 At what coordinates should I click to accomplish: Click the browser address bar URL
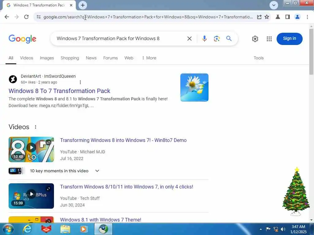pyautogui.click(x=148, y=17)
